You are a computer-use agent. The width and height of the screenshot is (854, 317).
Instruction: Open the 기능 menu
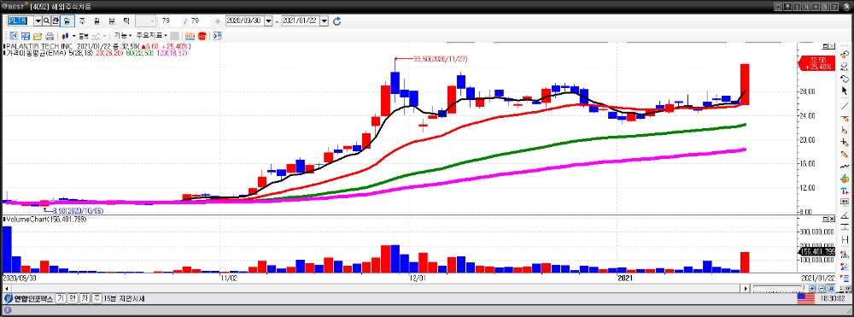click(122, 36)
